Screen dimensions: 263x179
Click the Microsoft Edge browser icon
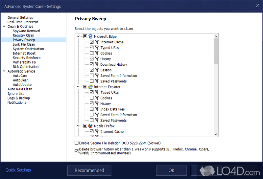click(90, 36)
